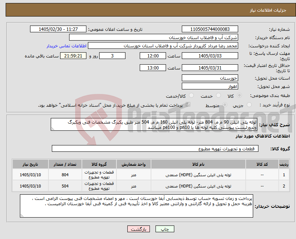Select the جزیی purchase type radio
This screenshot has height=239, width=296.
(249, 105)
